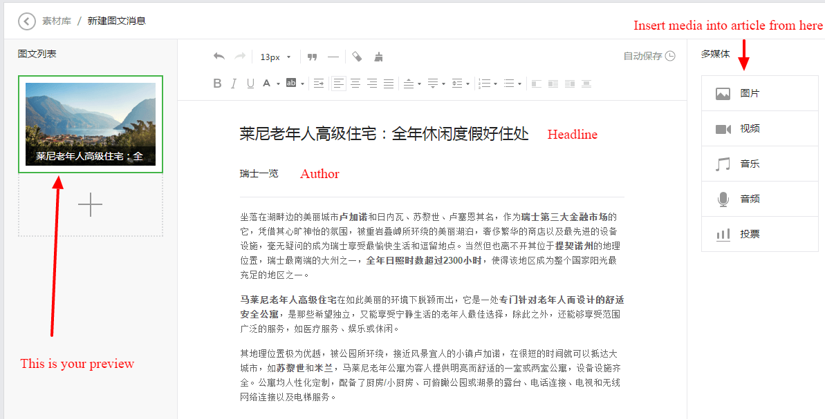Click the author field reading 瑞士一览
The width and height of the screenshot is (825, 419).
(x=259, y=173)
